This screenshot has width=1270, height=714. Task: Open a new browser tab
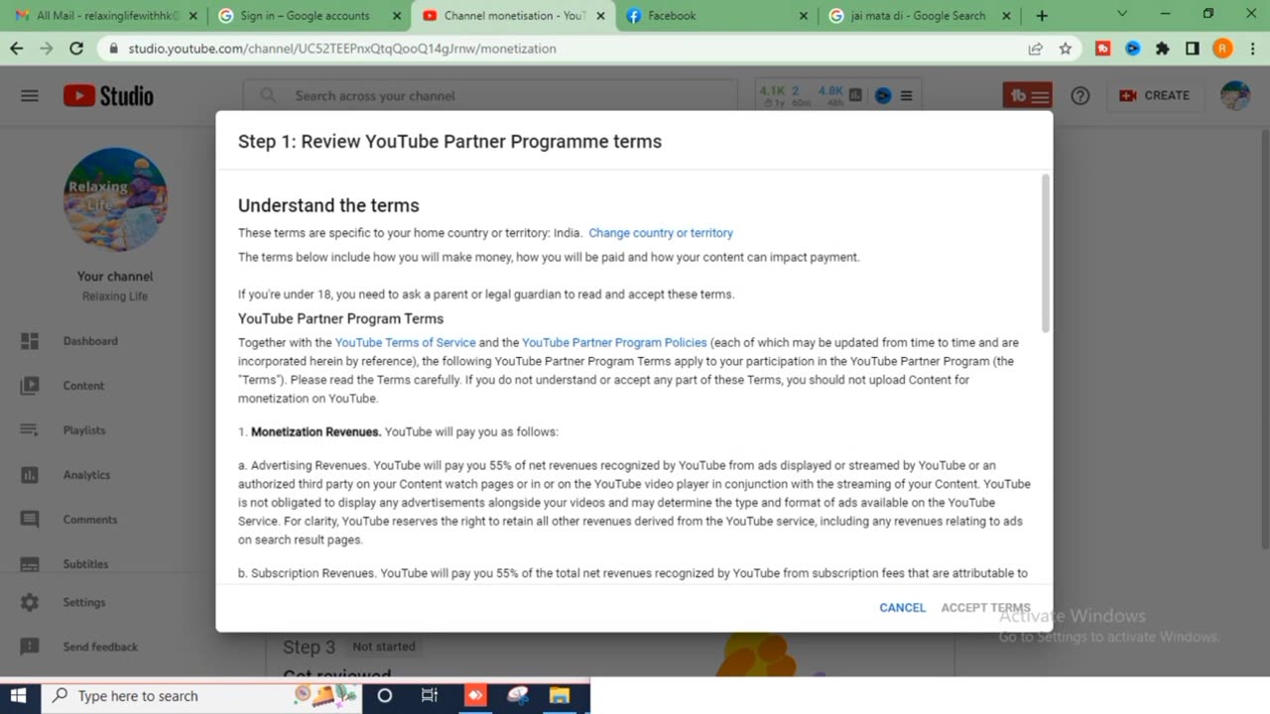click(x=1042, y=16)
